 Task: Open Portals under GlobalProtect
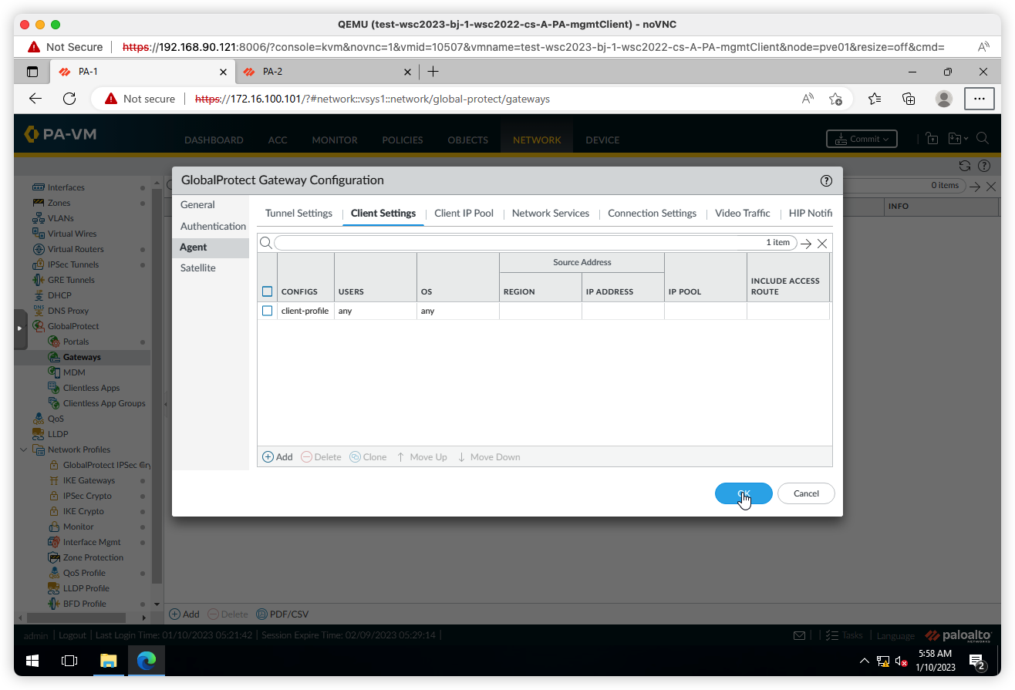[76, 342]
